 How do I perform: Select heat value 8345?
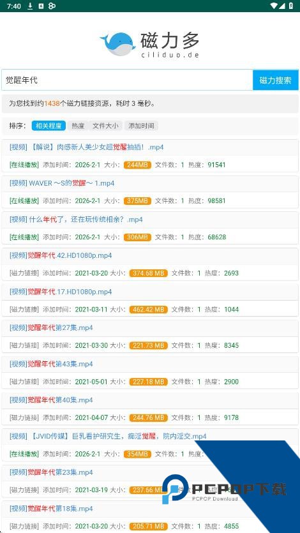(231, 345)
